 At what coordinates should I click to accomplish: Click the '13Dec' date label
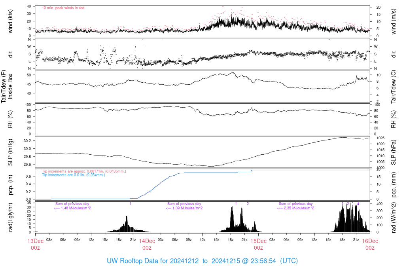(x=35, y=241)
